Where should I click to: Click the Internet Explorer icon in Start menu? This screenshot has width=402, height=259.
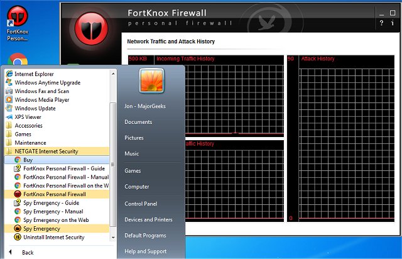tap(9, 74)
